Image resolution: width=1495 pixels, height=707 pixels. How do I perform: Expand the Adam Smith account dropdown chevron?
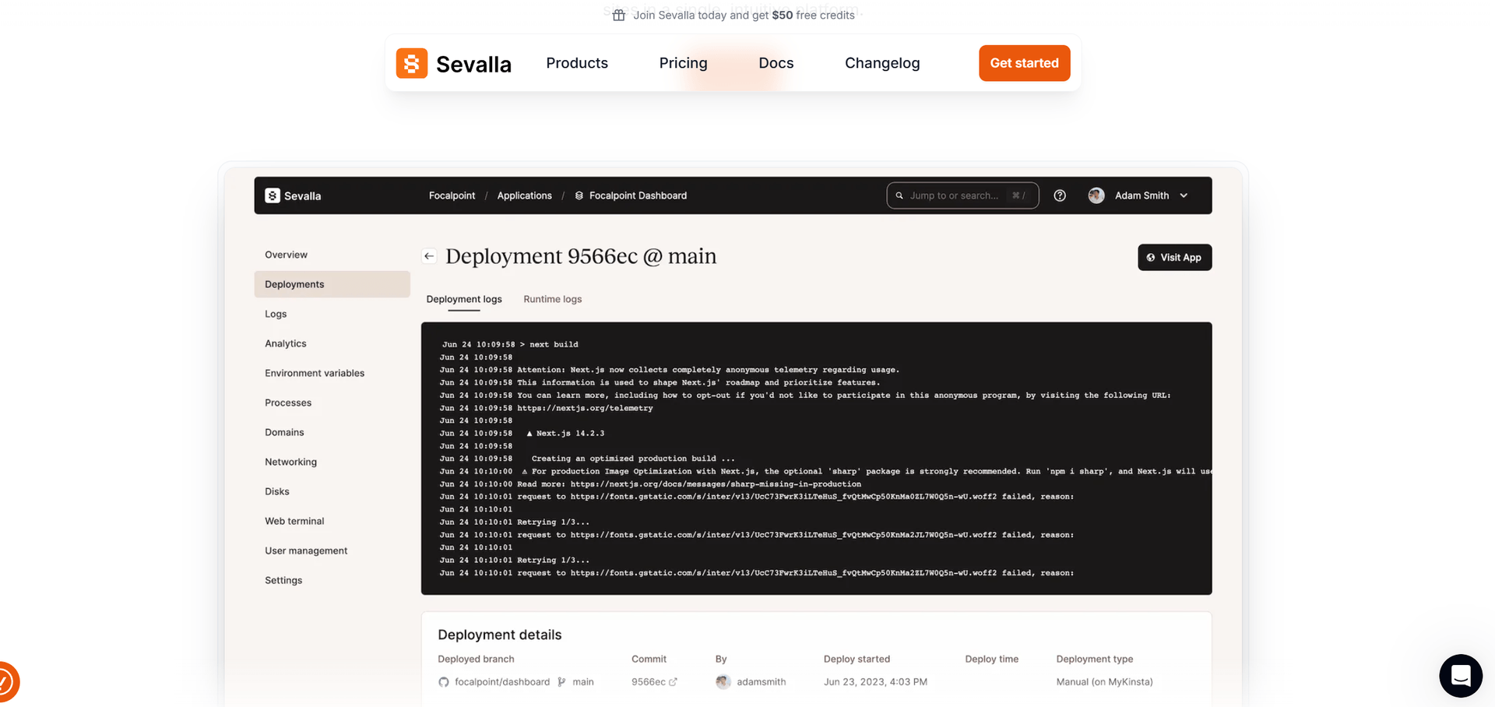point(1184,195)
